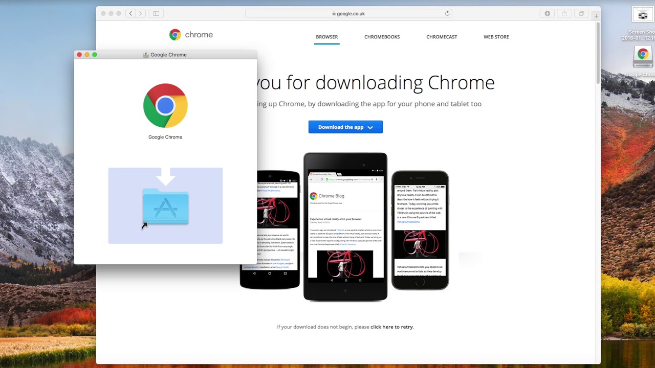This screenshot has width=655, height=368.
Task: Click the 'for downloading Chrome' heading
Action: click(390, 82)
